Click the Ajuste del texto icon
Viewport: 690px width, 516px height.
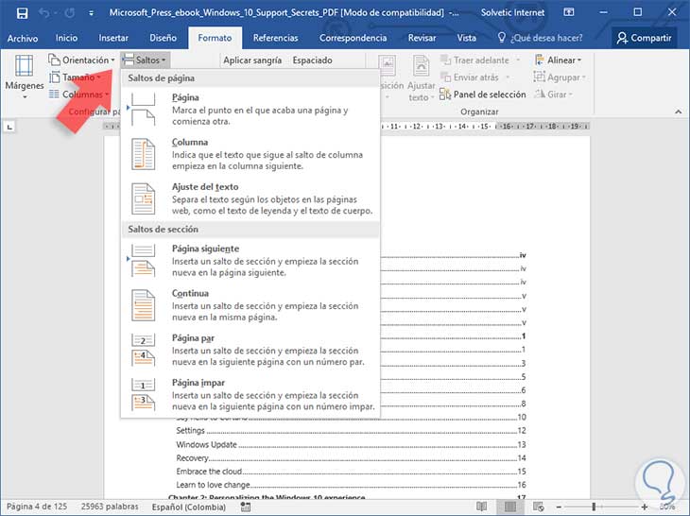143,198
